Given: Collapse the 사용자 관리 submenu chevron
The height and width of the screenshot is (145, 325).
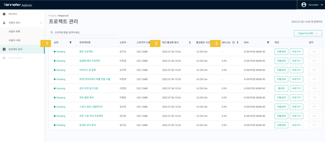Looking at the screenshot, I should (41, 22).
